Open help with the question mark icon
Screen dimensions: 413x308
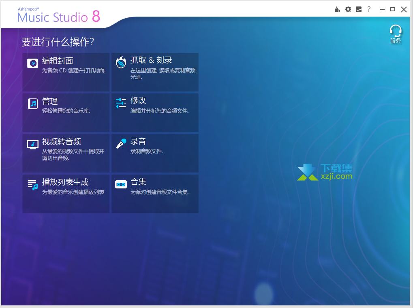369,9
